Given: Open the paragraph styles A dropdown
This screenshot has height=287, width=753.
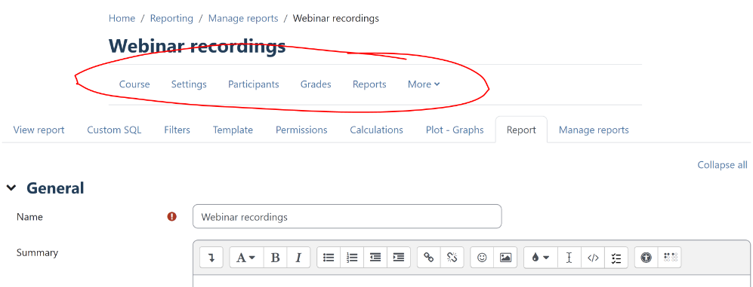Looking at the screenshot, I should pyautogui.click(x=245, y=258).
